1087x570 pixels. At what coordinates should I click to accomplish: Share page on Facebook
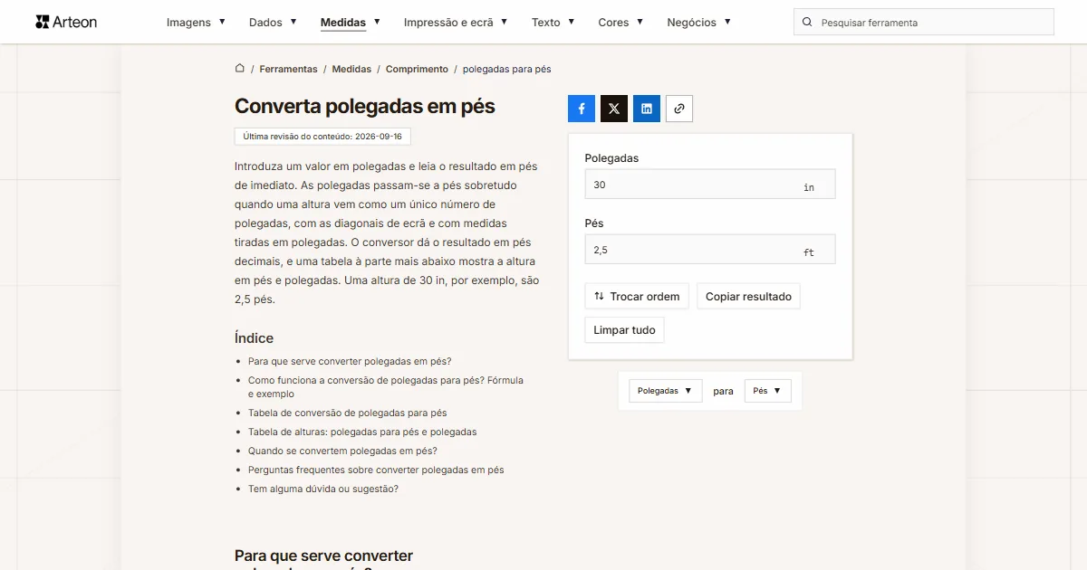point(582,109)
